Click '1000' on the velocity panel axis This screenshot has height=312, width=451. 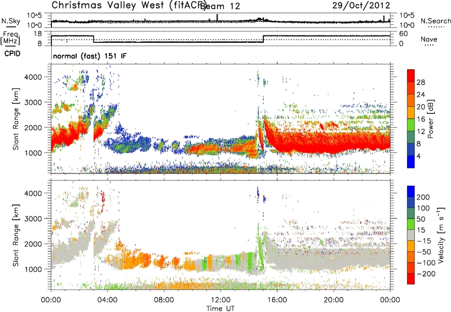[33, 269]
